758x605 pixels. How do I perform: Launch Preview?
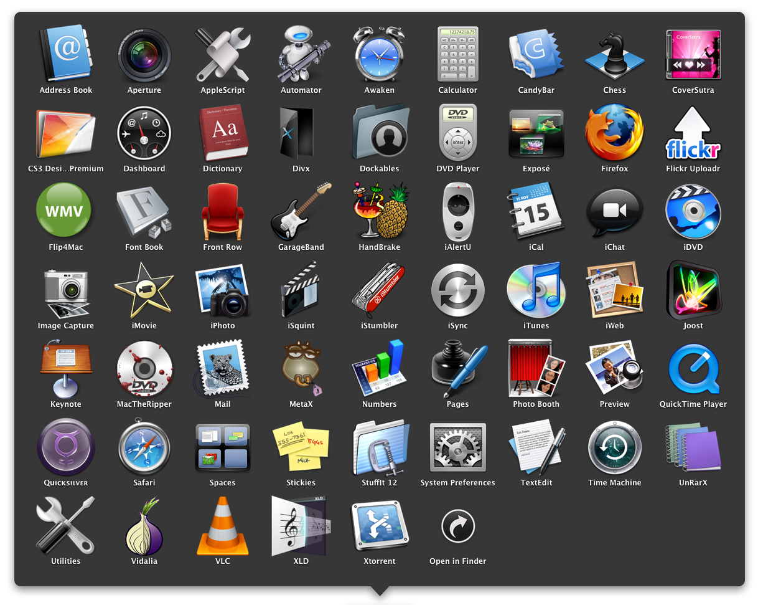pyautogui.click(x=615, y=368)
